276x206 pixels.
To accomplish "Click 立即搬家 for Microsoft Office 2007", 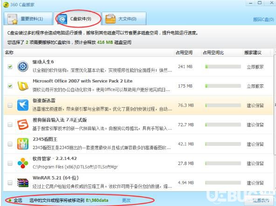I will [255, 86].
